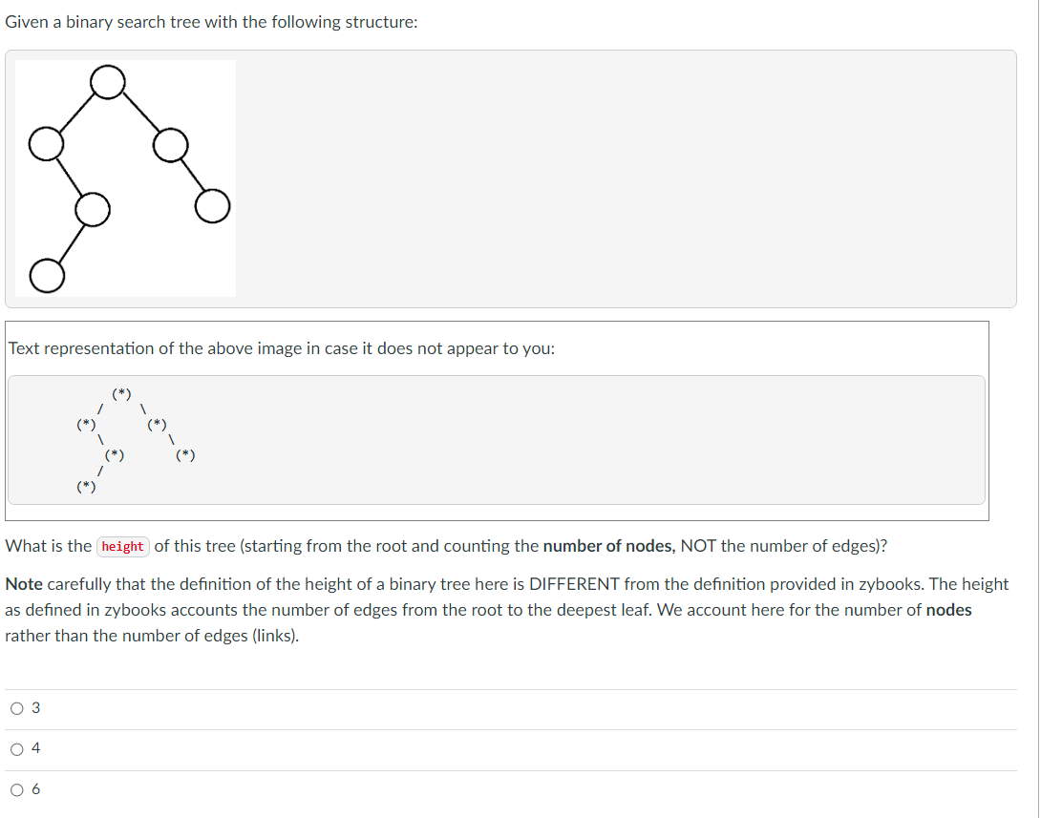Click the bold 'nodes' after 'the number of'
Screen dimensions: 1041x818
[x=948, y=610]
